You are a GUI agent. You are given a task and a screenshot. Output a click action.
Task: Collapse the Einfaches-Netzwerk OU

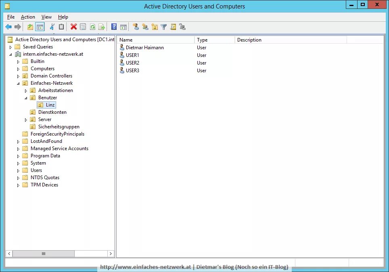pyautogui.click(x=18, y=84)
